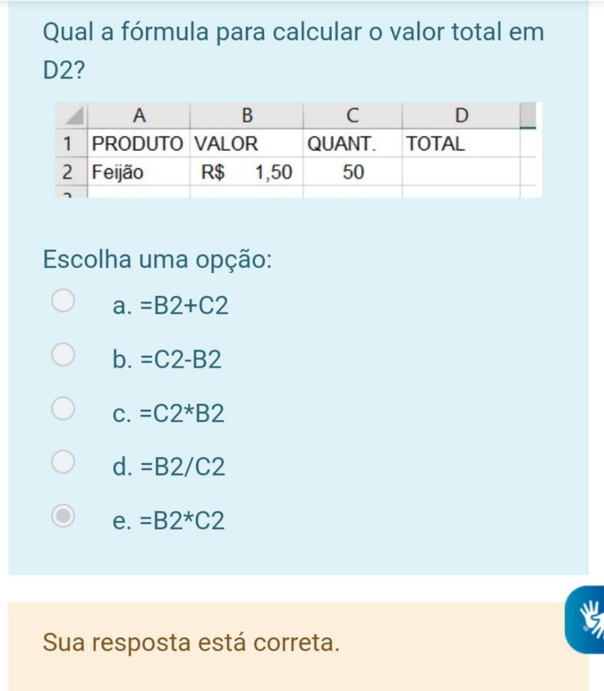This screenshot has width=604, height=691.
Task: Click the answer text =B2*C2
Action: point(182,521)
